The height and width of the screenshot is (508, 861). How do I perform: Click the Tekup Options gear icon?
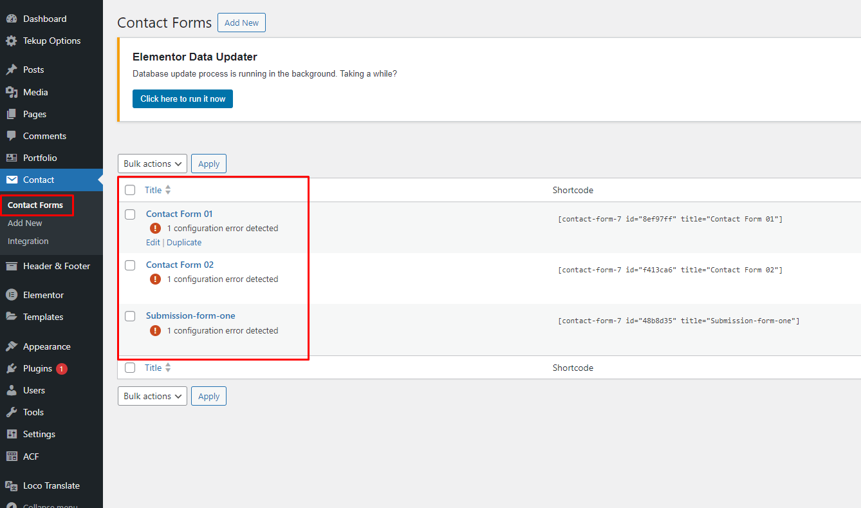pyautogui.click(x=12, y=41)
